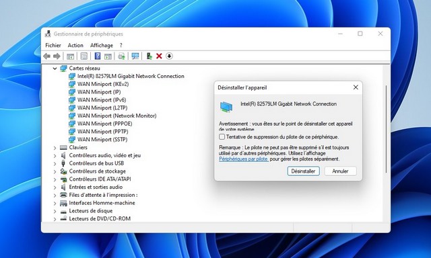Open the Fichier menu
Viewport: 431px width, 258px height.
(53, 45)
